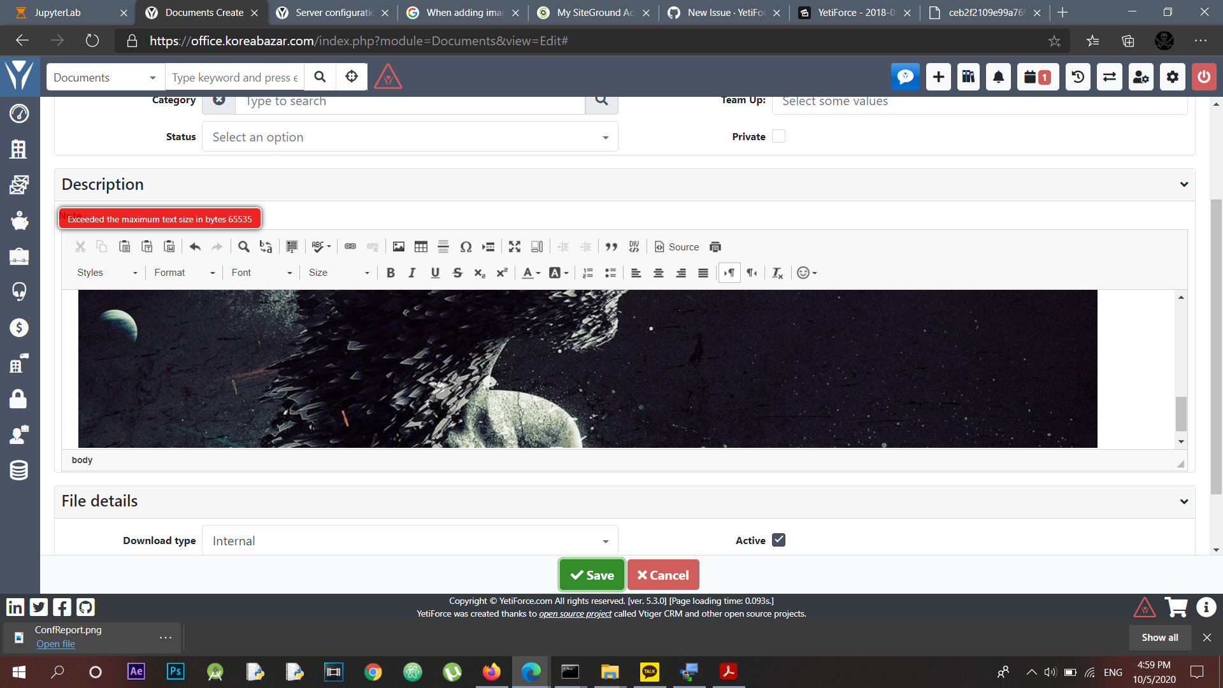Open the Status dropdown

410,137
